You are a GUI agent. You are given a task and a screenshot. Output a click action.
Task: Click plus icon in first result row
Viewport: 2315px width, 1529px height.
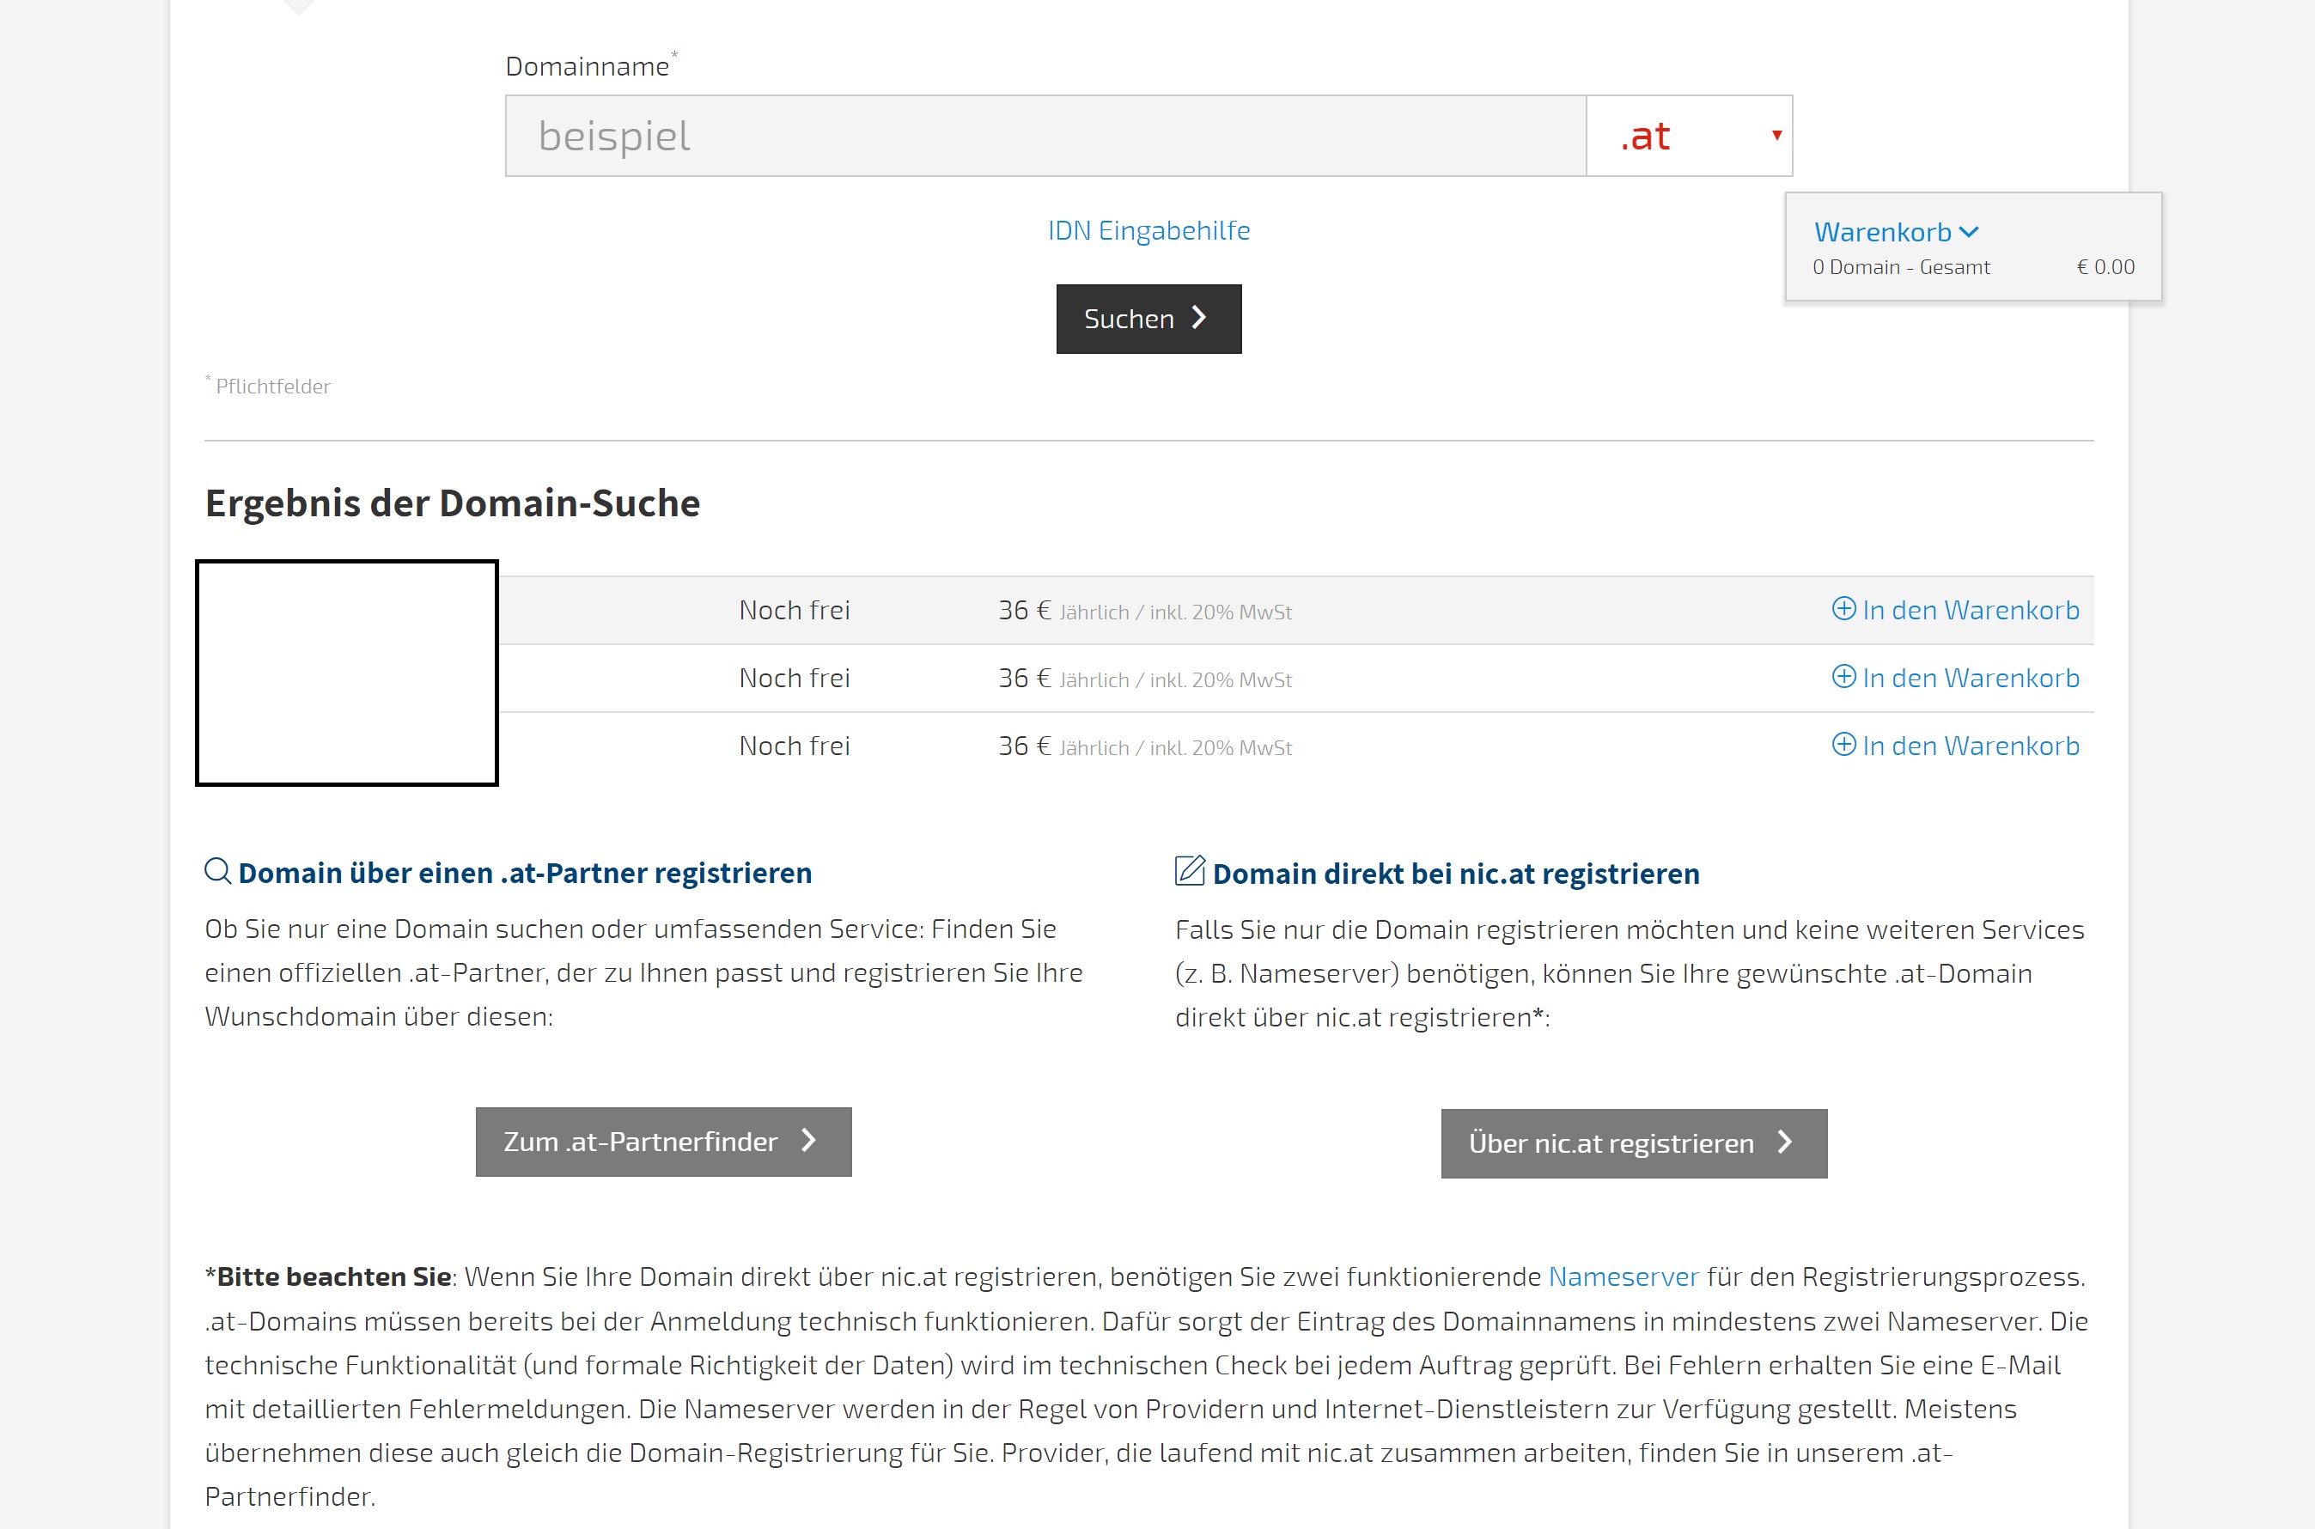[x=1843, y=608]
